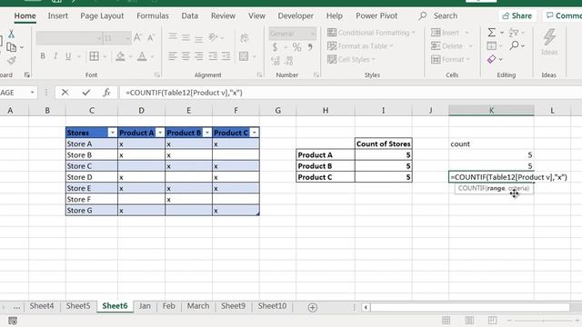Click the Wrap Text icon
Image resolution: width=582 pixels, height=327 pixels.
tap(245, 37)
